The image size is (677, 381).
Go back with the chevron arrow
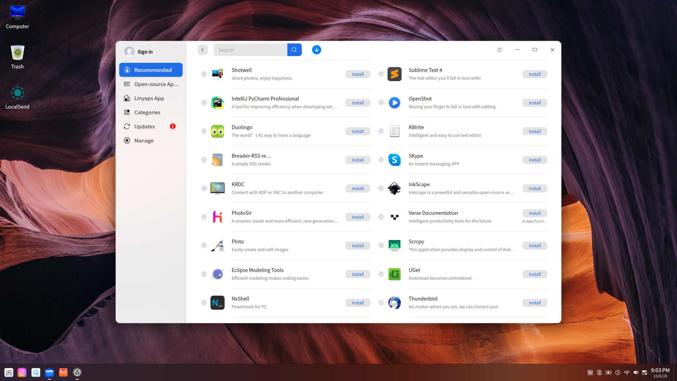point(202,50)
